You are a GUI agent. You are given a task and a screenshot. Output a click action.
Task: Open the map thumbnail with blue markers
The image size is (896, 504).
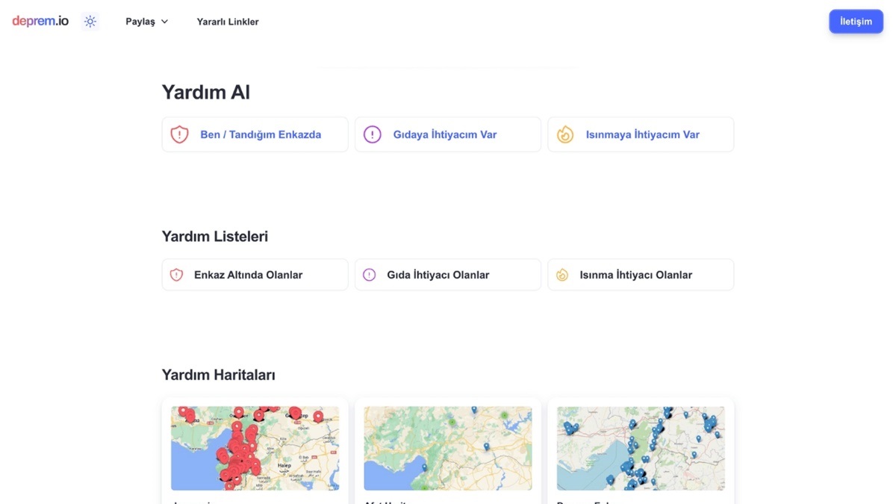(641, 448)
